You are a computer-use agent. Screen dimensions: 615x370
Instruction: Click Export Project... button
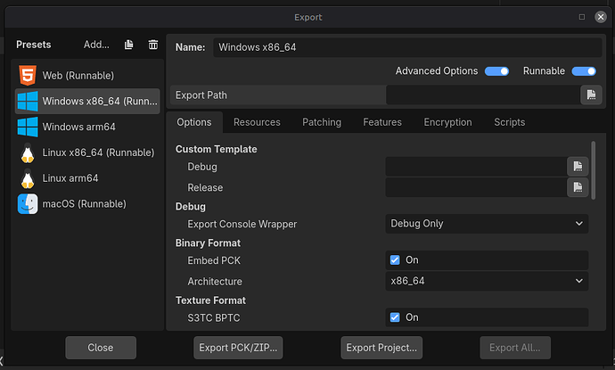(x=381, y=348)
